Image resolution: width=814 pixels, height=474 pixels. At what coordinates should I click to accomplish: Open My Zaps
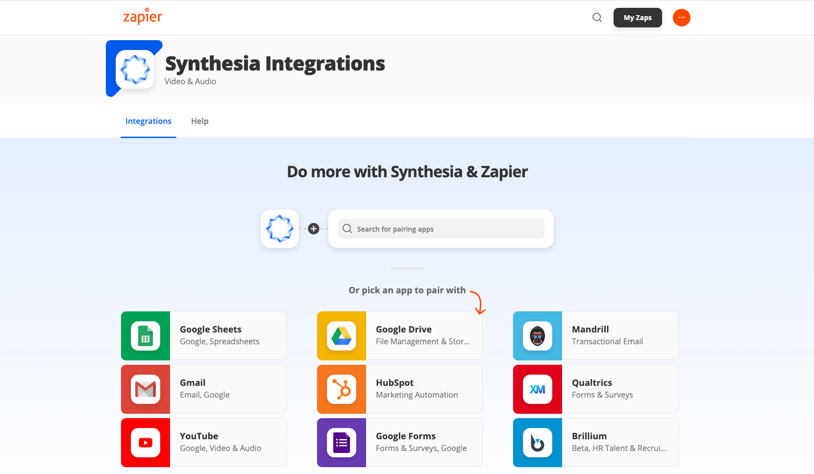[638, 18]
